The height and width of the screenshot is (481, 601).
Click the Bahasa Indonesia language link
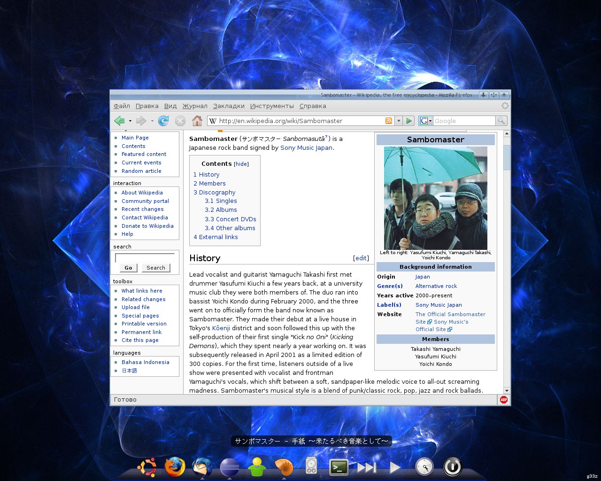click(x=146, y=362)
